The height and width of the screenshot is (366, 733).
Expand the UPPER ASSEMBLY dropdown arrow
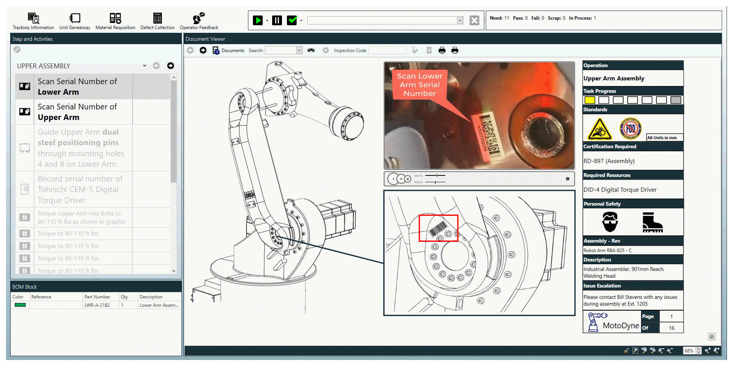145,66
